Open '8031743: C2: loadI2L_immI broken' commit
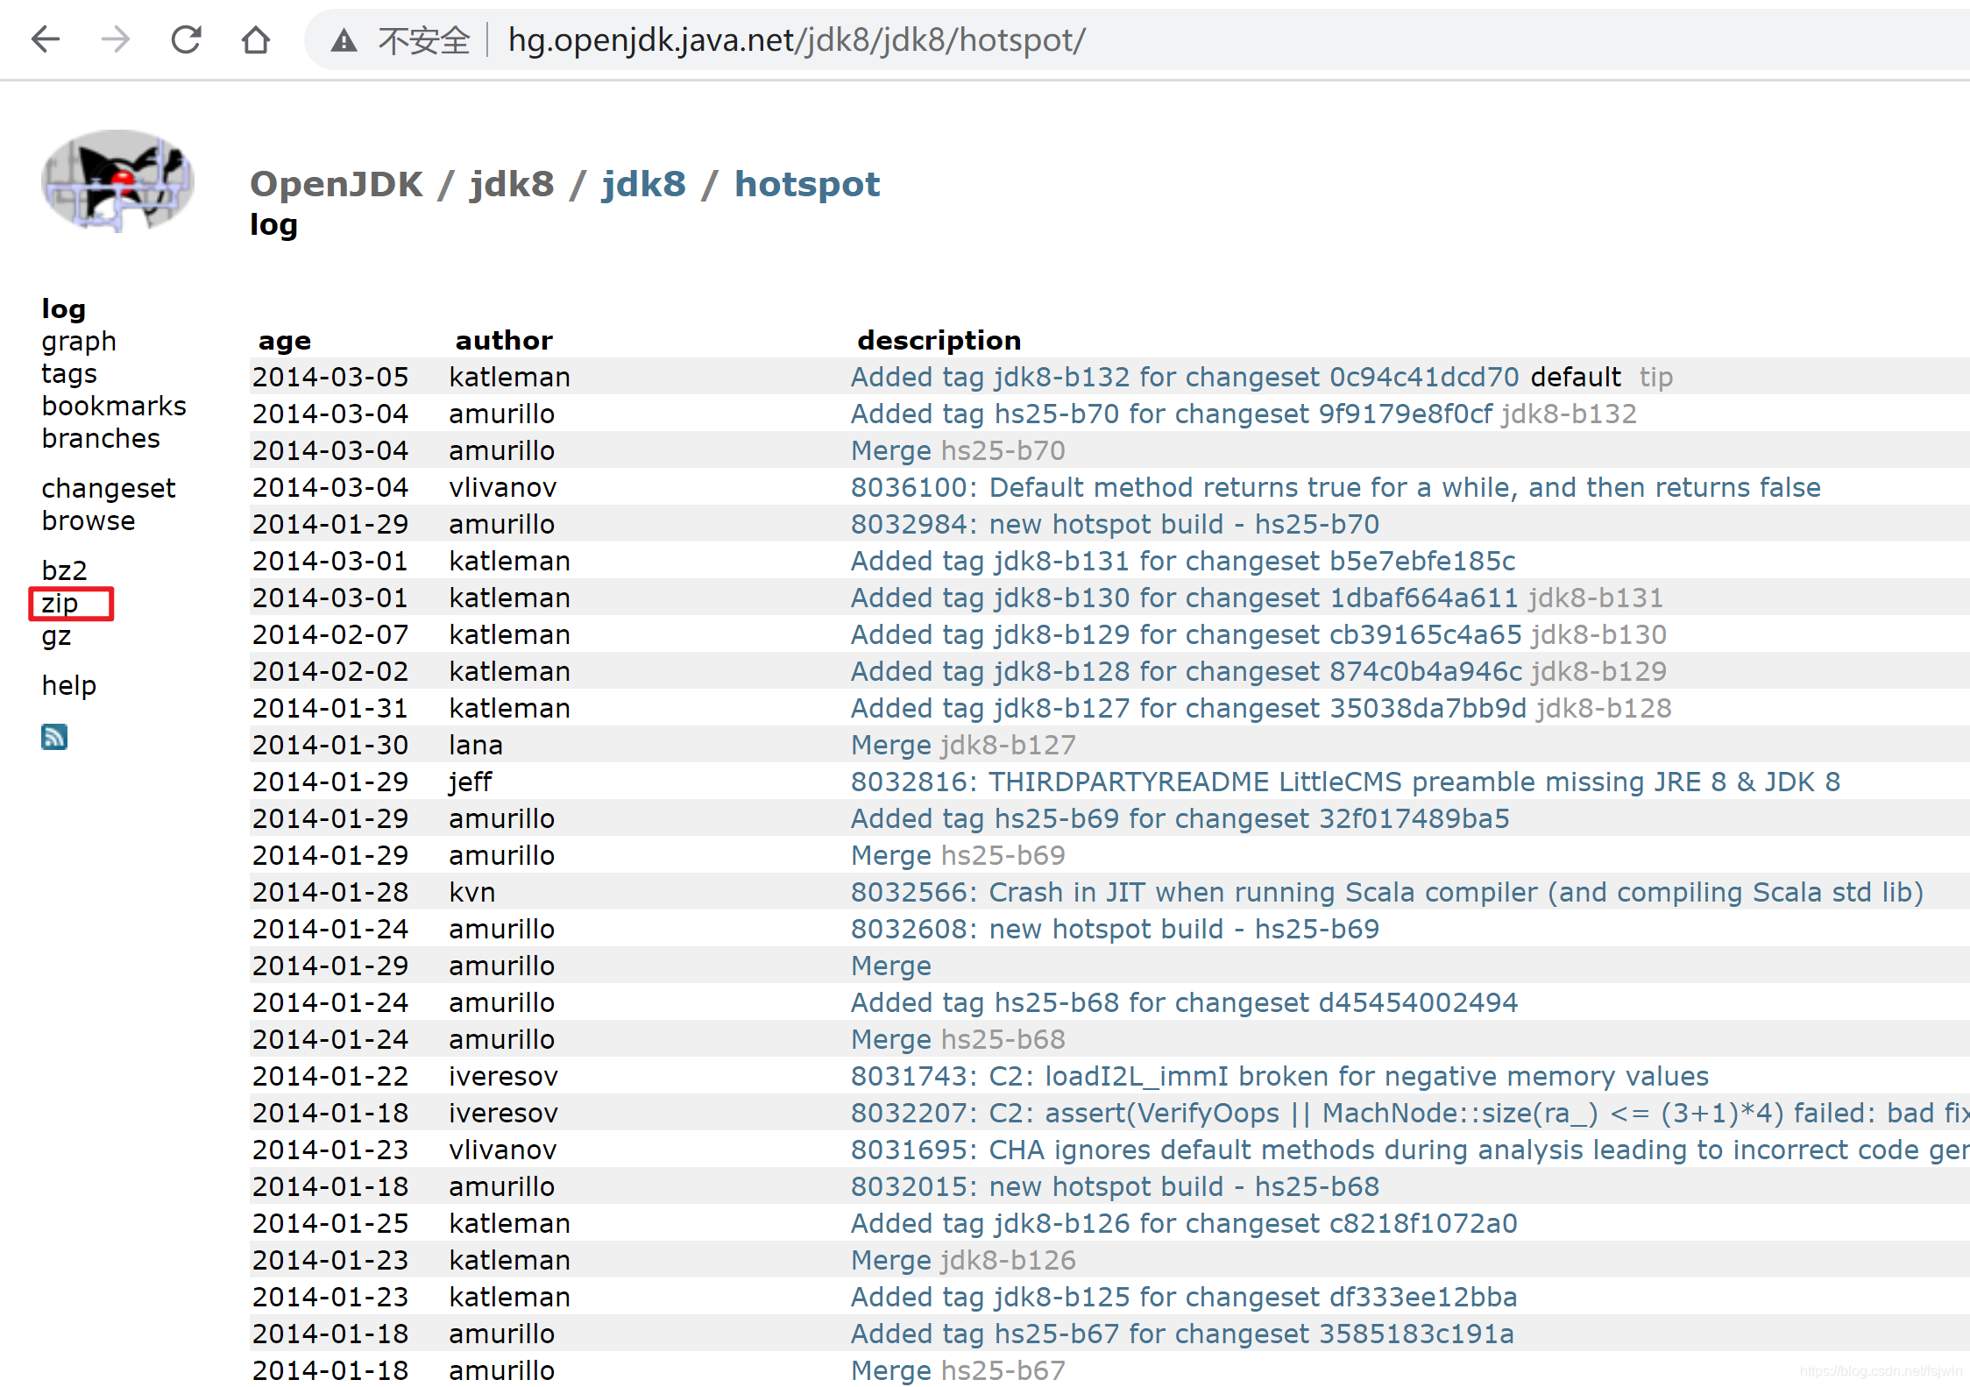The width and height of the screenshot is (1970, 1387). [x=1280, y=1076]
